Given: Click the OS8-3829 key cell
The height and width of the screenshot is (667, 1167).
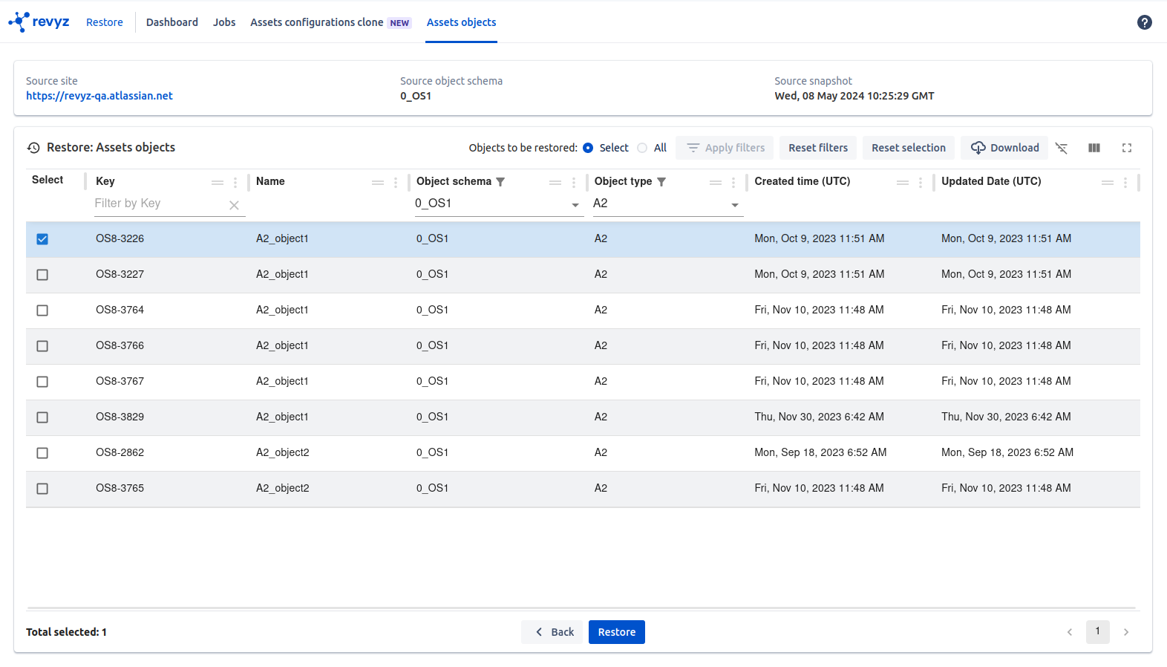Looking at the screenshot, I should point(120,417).
